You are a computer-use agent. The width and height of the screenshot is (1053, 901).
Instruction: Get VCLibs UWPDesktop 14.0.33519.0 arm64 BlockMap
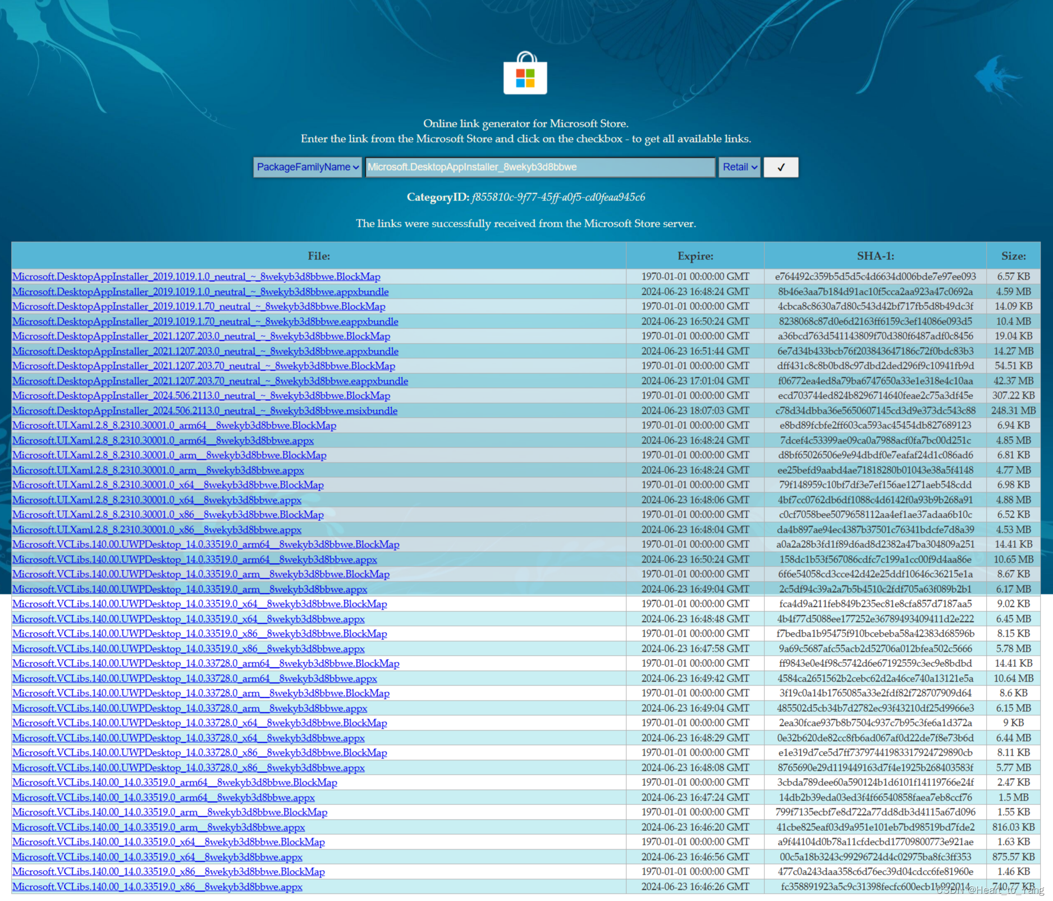coord(206,545)
